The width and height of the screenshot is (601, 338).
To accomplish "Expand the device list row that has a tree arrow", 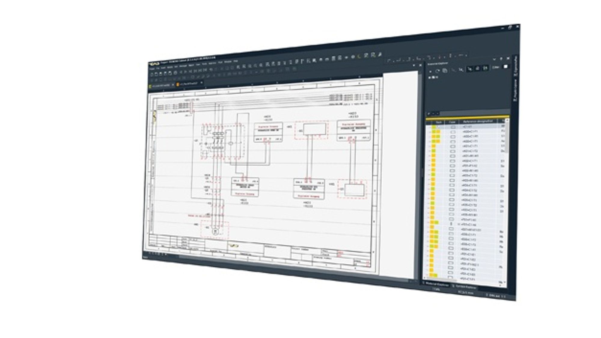I will 459,224.
